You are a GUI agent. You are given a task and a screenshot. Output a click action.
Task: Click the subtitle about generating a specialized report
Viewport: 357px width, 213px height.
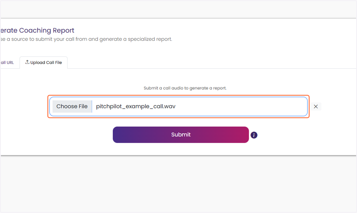(86, 39)
